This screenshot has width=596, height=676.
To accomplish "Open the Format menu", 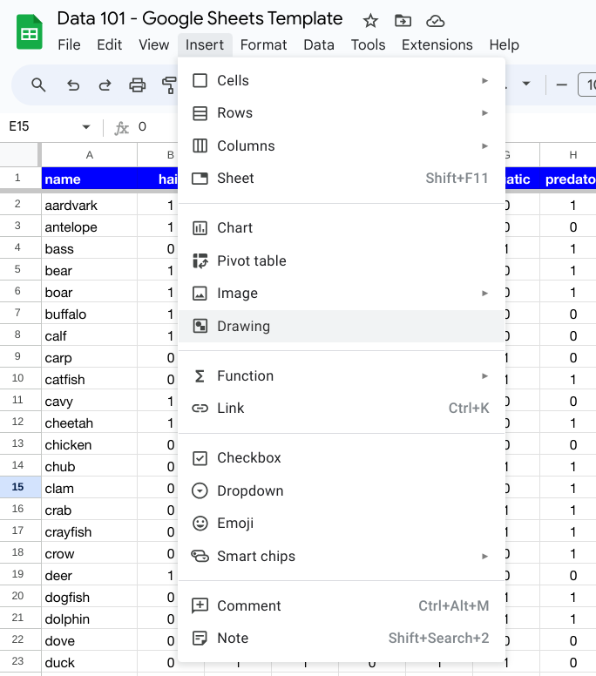I will [x=262, y=44].
